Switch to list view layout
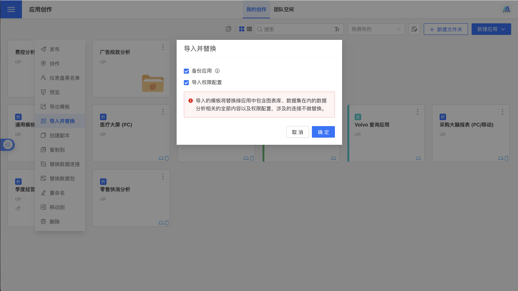The height and width of the screenshot is (291, 518). [249, 29]
